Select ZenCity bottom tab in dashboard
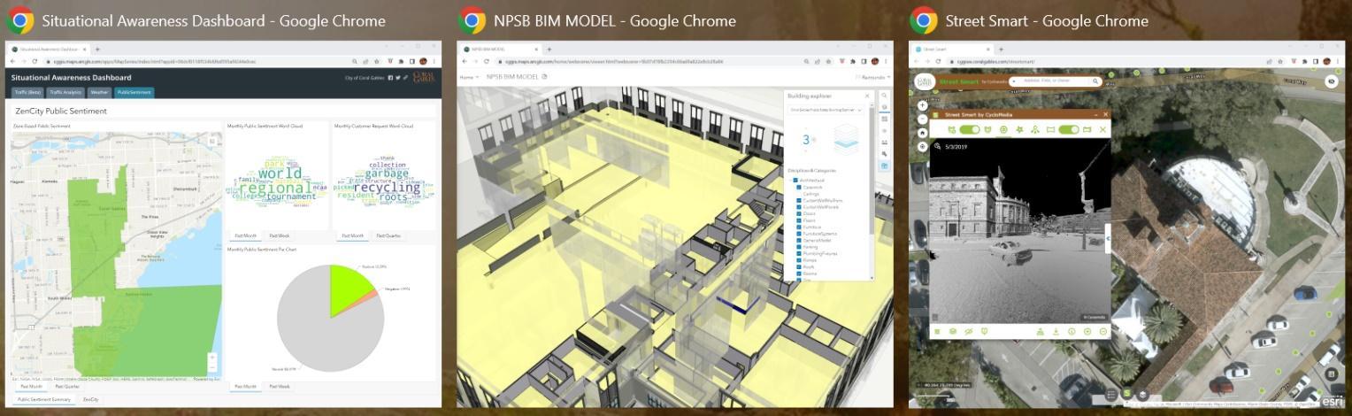 pyautogui.click(x=91, y=400)
